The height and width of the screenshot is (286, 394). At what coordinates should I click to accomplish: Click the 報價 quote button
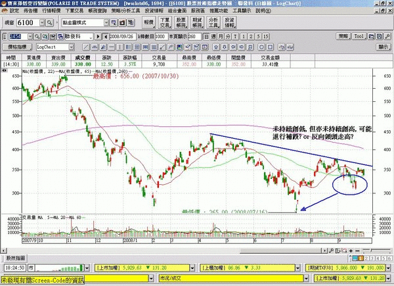[x=149, y=22]
